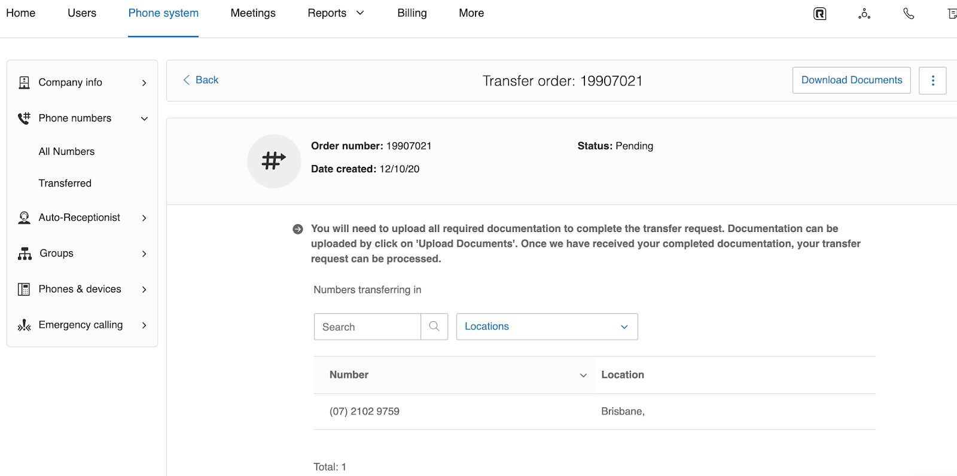The height and width of the screenshot is (476, 957).
Task: Open the More menu tab
Action: (x=471, y=13)
